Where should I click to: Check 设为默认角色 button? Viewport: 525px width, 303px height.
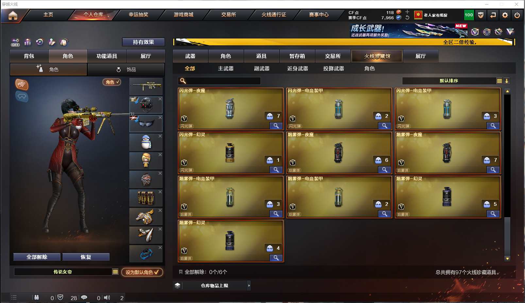[x=142, y=272]
